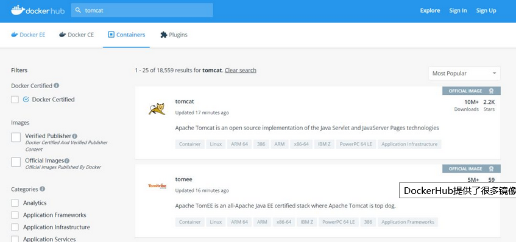The image size is (516, 242).
Task: Click the tomcat cat logo thumbnail
Action: [x=157, y=109]
